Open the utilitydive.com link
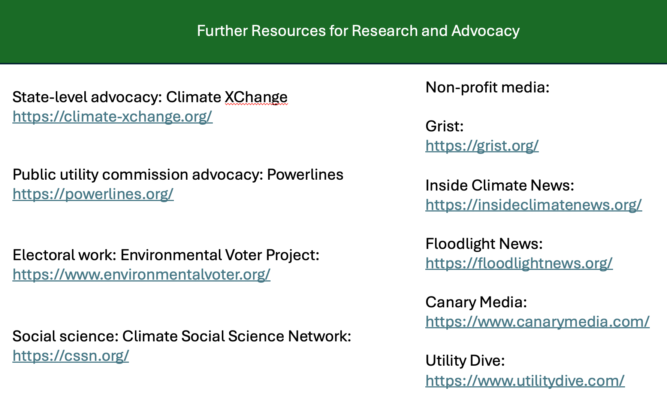 (x=525, y=381)
